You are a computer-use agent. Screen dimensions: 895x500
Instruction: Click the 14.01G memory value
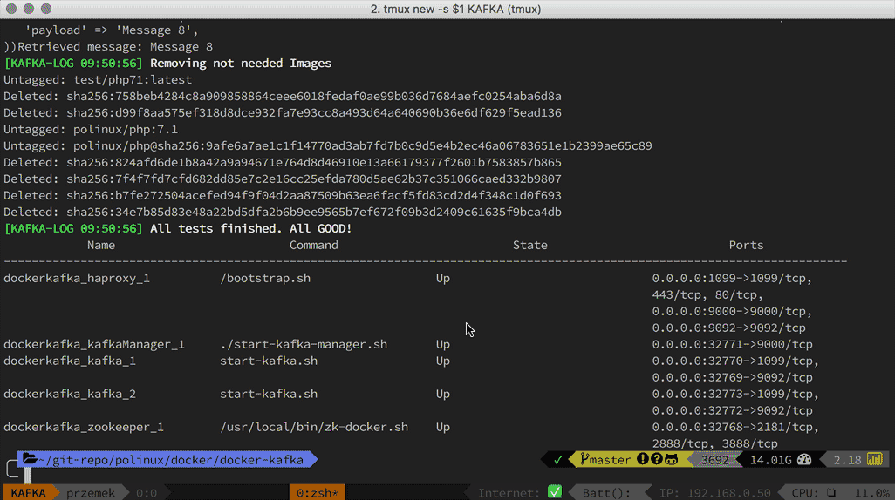coord(770,460)
